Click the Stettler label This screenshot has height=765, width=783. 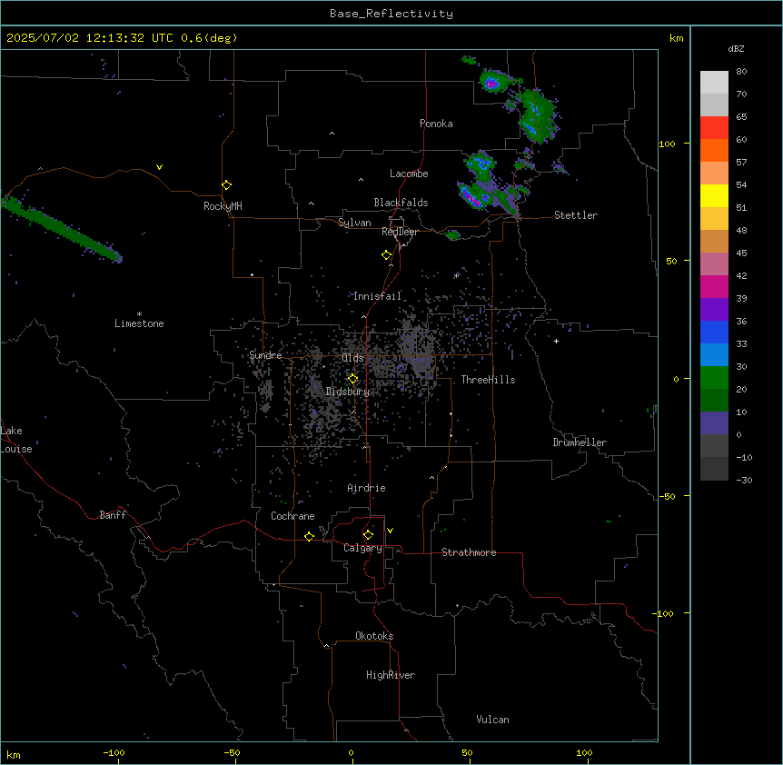coord(576,215)
